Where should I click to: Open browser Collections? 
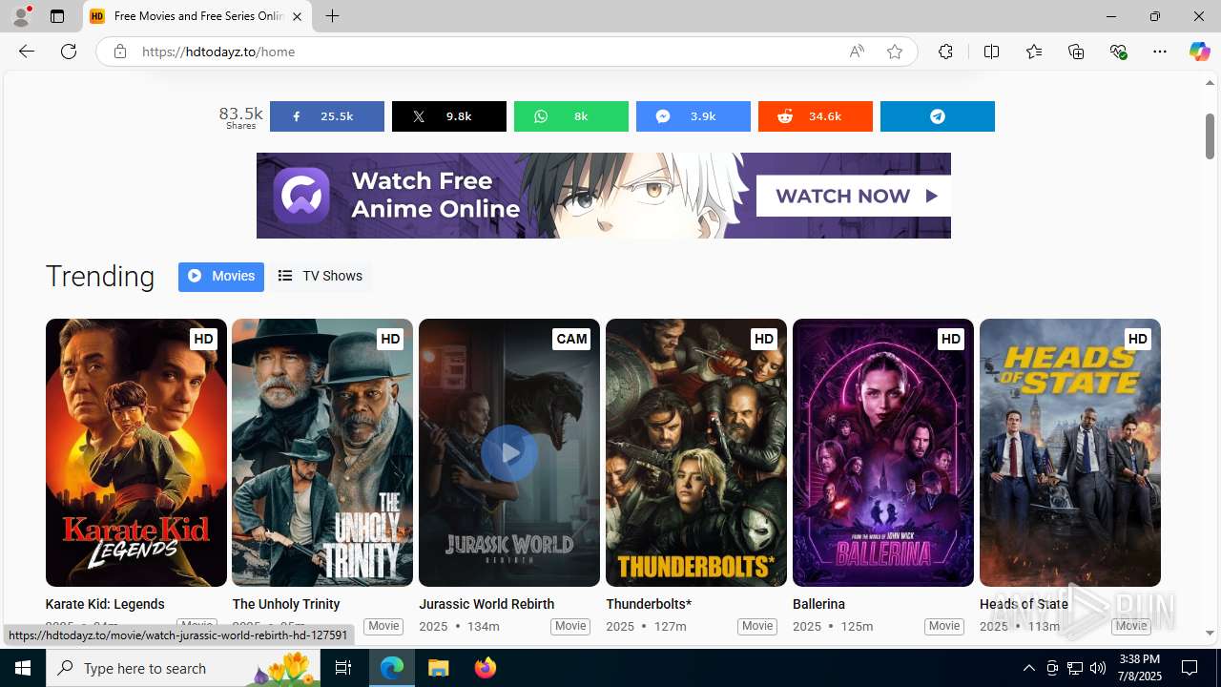[1076, 52]
